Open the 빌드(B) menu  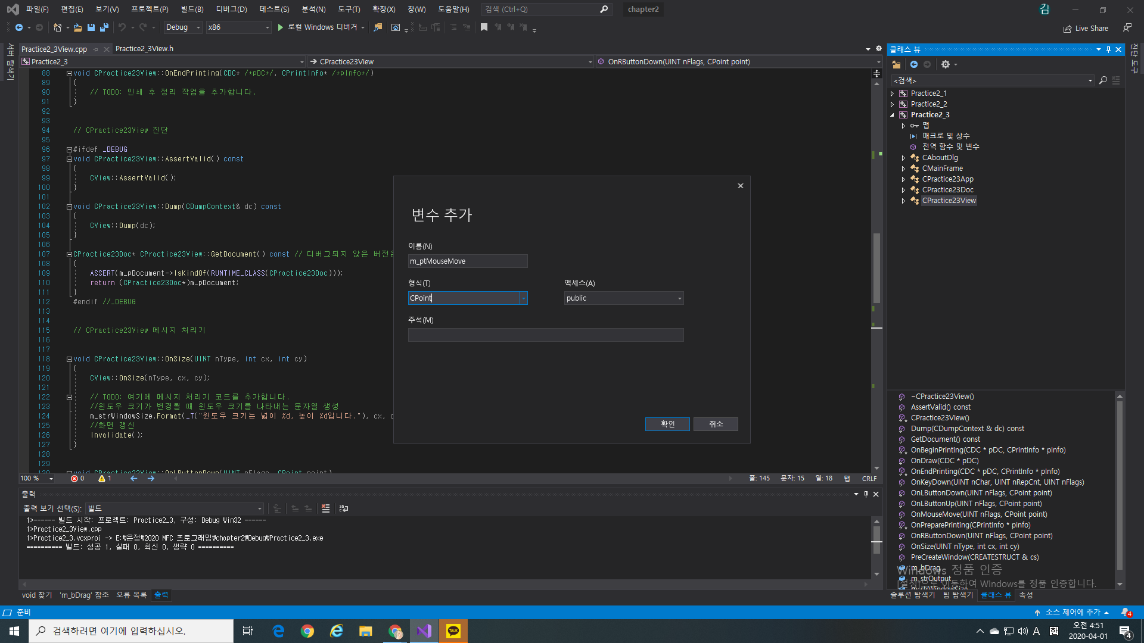(192, 9)
